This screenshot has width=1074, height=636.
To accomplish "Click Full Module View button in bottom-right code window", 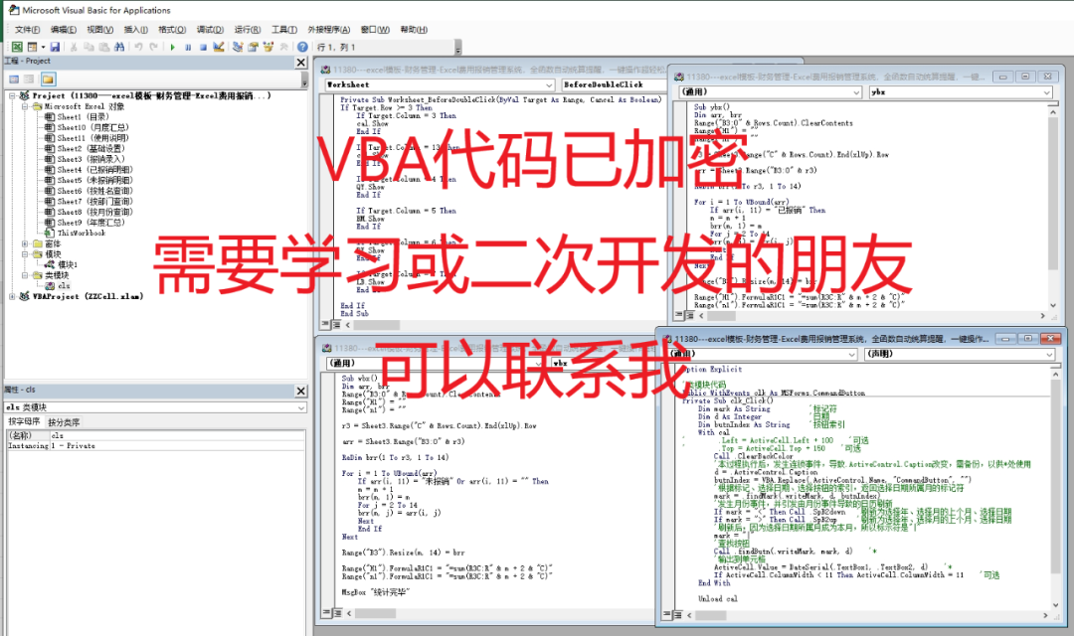I will pos(677,615).
